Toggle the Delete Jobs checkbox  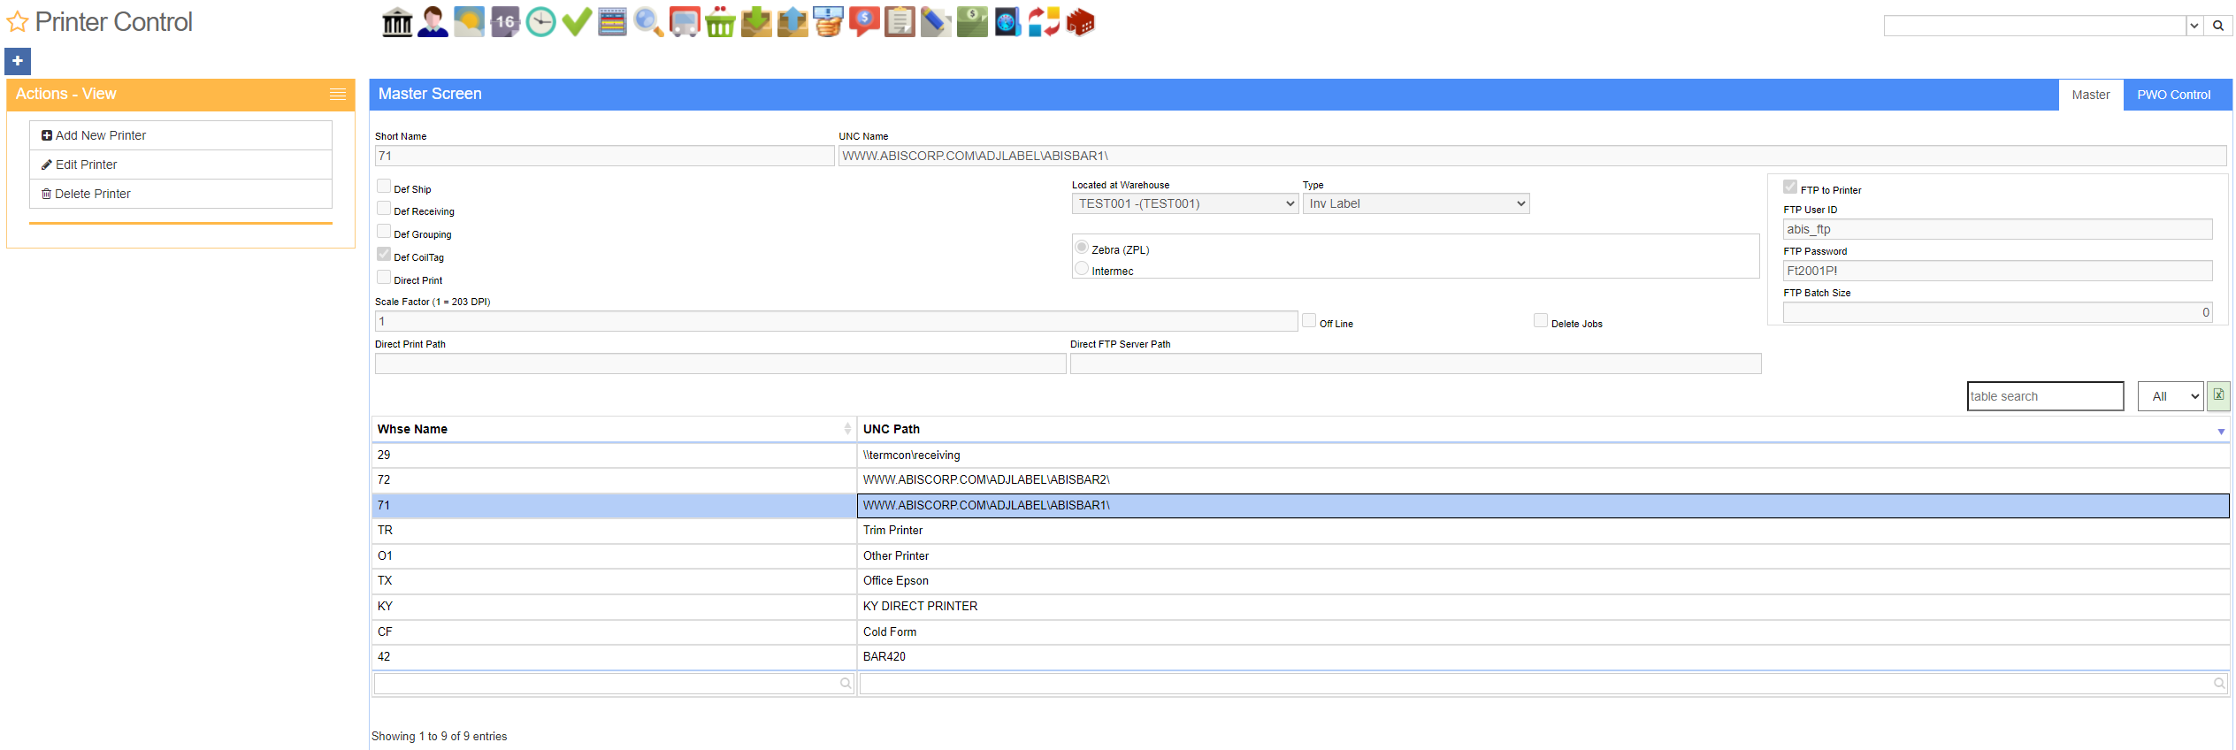[x=1541, y=320]
